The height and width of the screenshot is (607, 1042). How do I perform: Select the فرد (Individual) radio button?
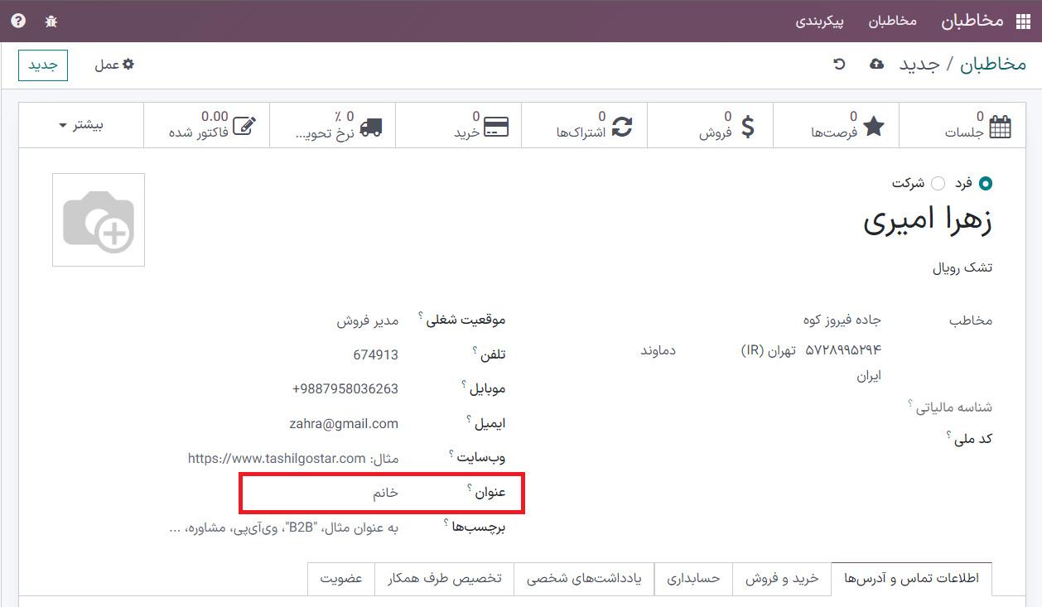[x=985, y=183]
